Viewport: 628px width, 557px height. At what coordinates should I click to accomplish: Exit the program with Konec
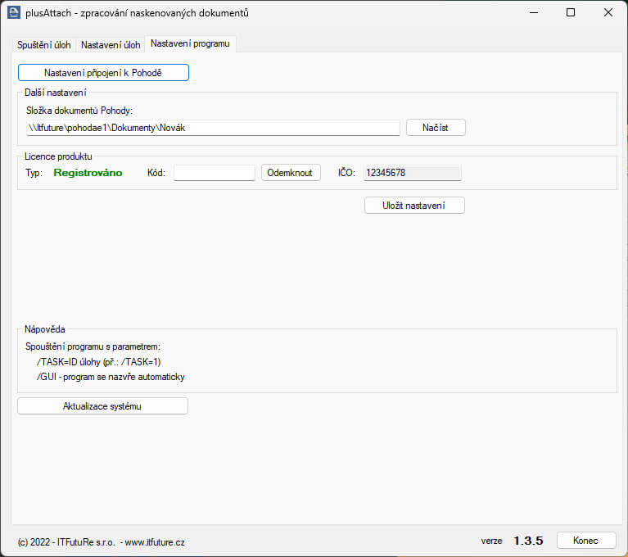(586, 541)
